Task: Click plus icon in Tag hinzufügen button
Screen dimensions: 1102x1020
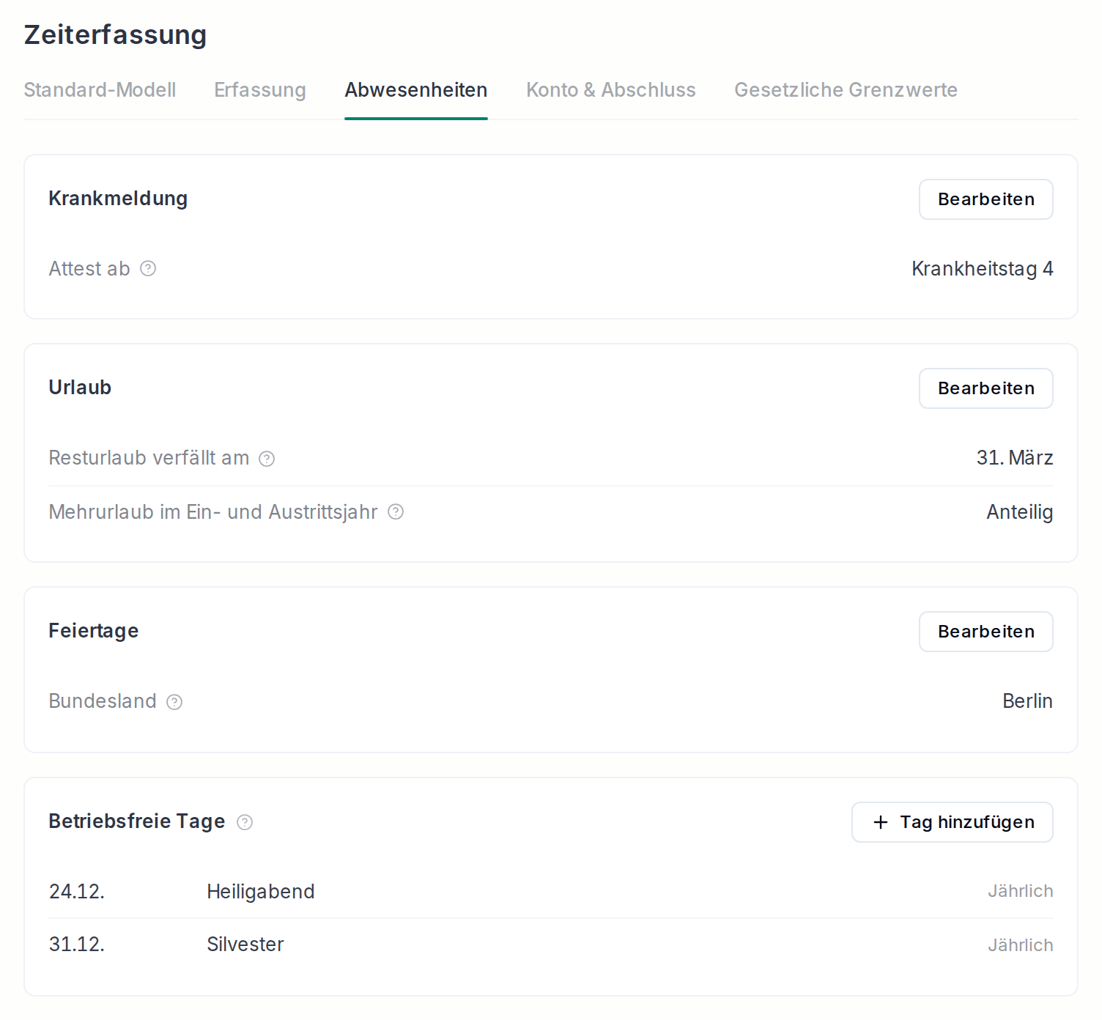Action: pyautogui.click(x=881, y=822)
